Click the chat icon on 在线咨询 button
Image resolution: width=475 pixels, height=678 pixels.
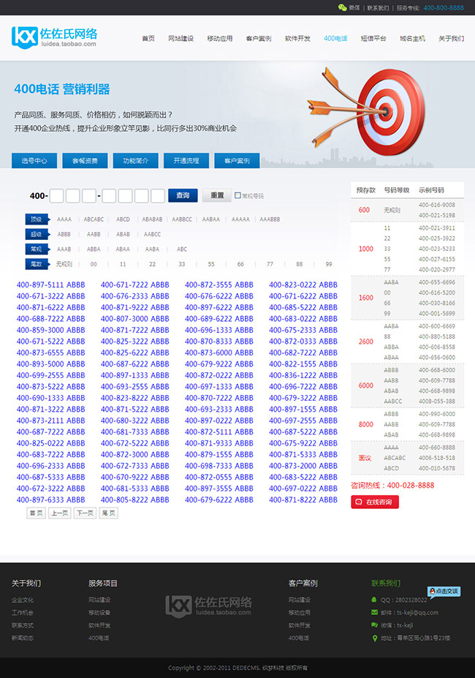[x=358, y=502]
